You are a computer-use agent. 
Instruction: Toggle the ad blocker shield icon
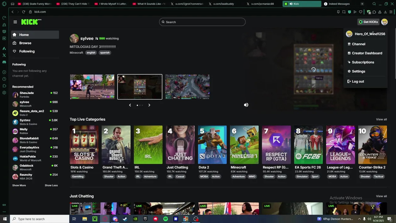coord(349,12)
